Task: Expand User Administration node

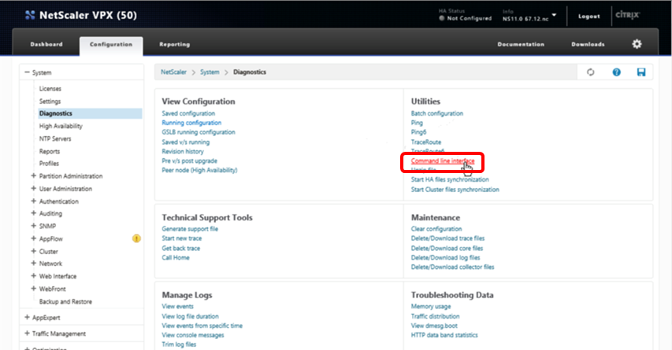Action: pyautogui.click(x=33, y=188)
